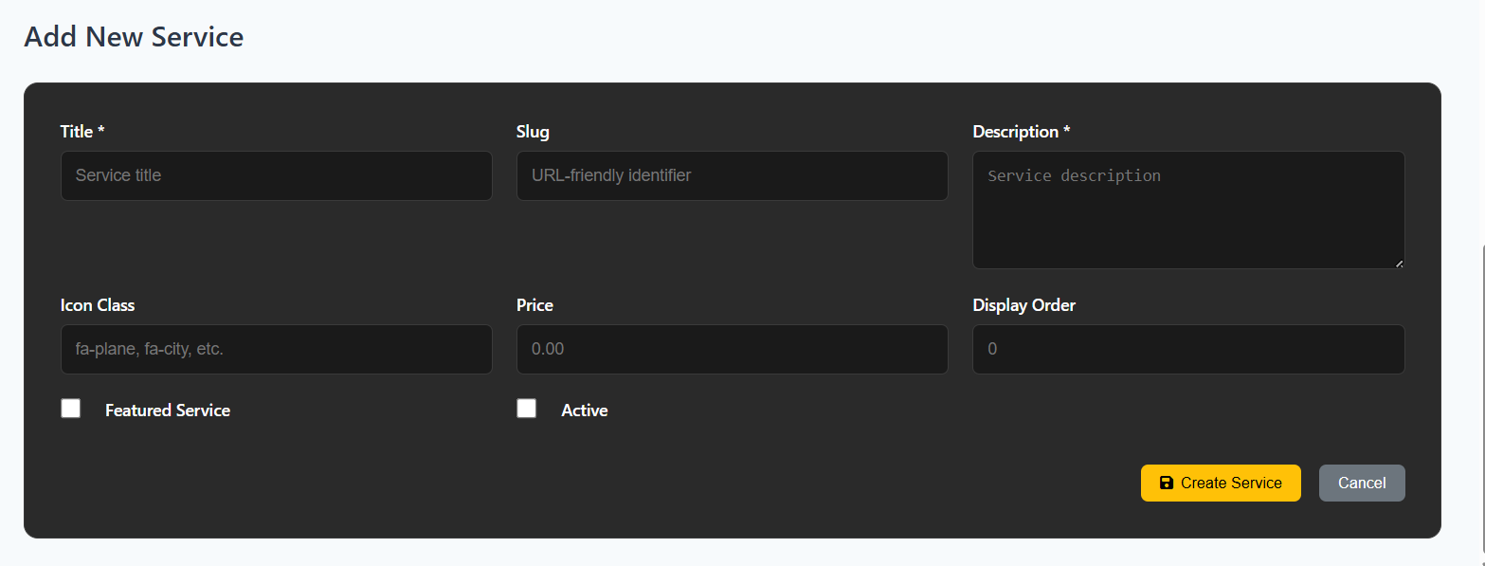Select the Slug input field

pyautogui.click(x=732, y=175)
